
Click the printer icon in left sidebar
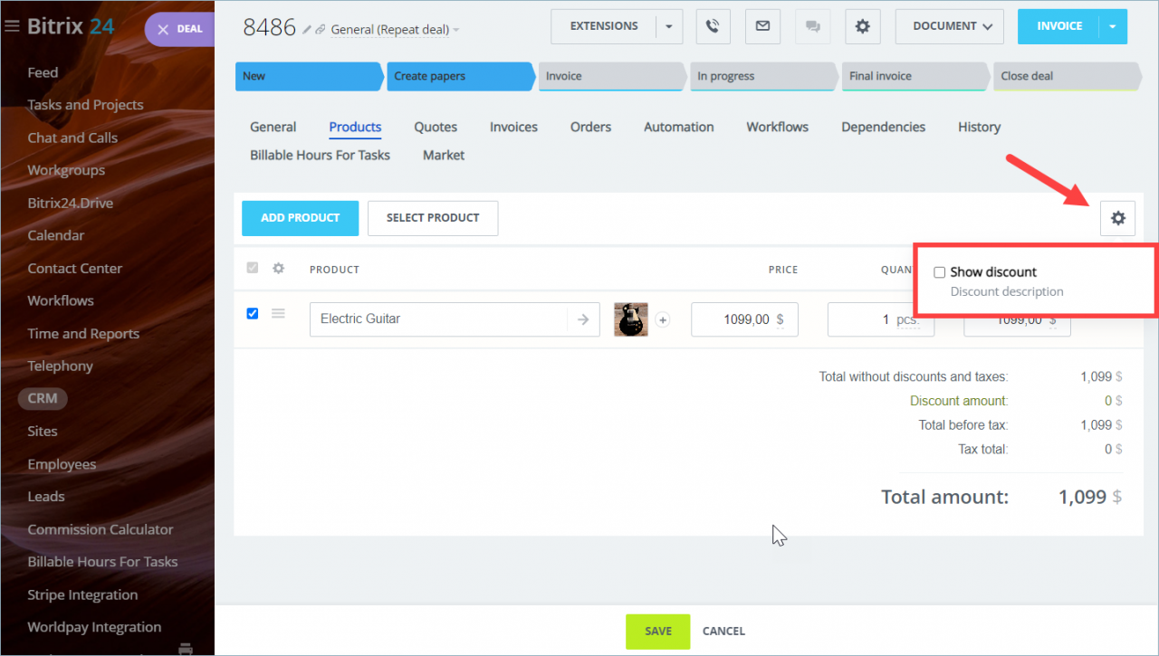pyautogui.click(x=186, y=648)
